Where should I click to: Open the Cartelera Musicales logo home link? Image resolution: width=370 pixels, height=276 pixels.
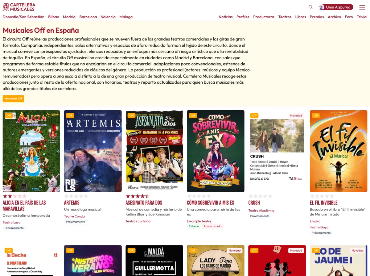point(19,7)
